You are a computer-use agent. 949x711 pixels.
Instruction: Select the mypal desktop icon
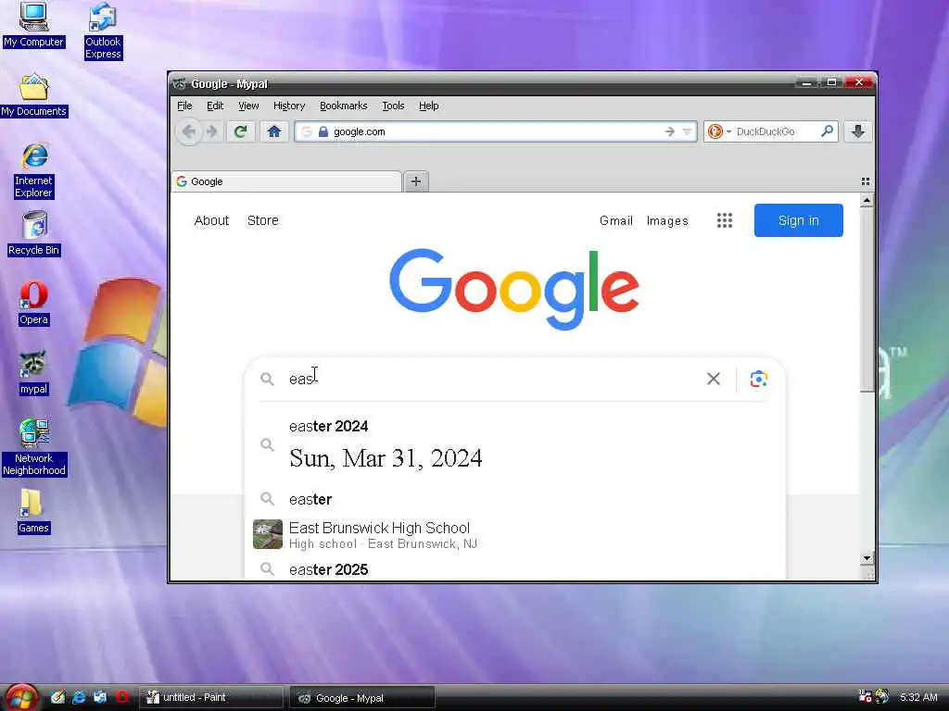coord(33,372)
